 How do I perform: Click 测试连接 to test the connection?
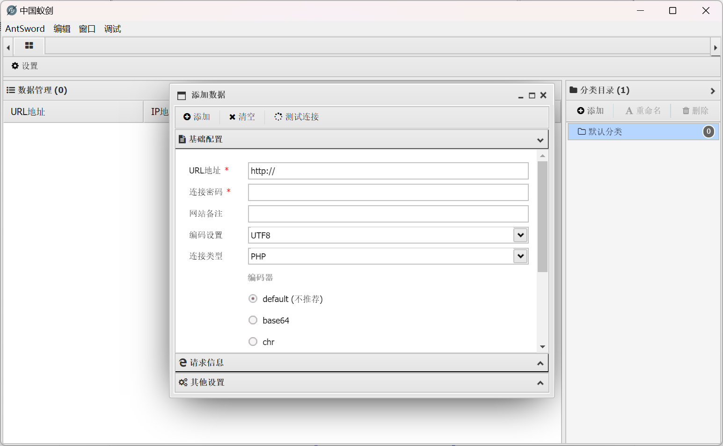[x=297, y=117]
